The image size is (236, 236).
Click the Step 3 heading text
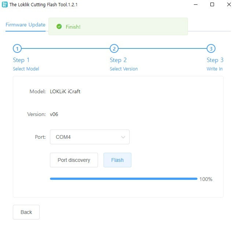(215, 60)
